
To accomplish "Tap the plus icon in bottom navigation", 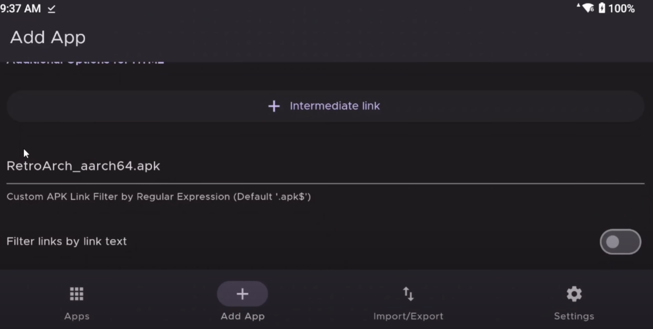I will [x=242, y=294].
